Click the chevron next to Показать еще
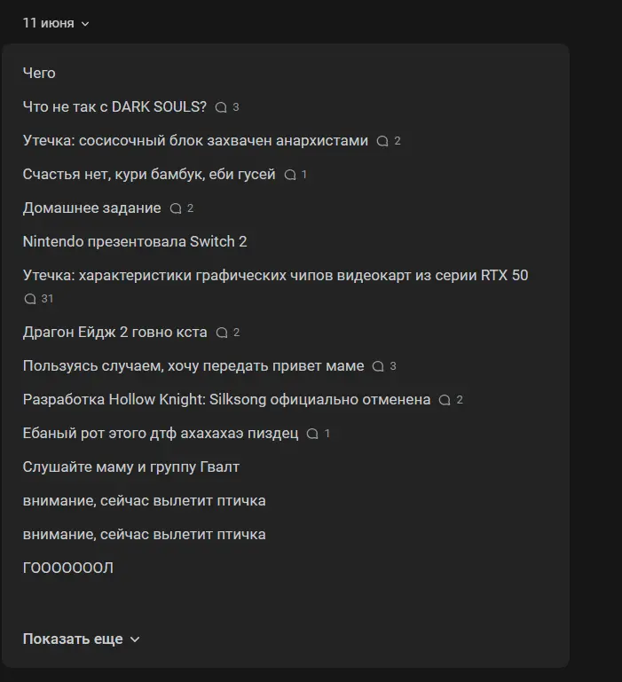The width and height of the screenshot is (622, 682). point(135,639)
